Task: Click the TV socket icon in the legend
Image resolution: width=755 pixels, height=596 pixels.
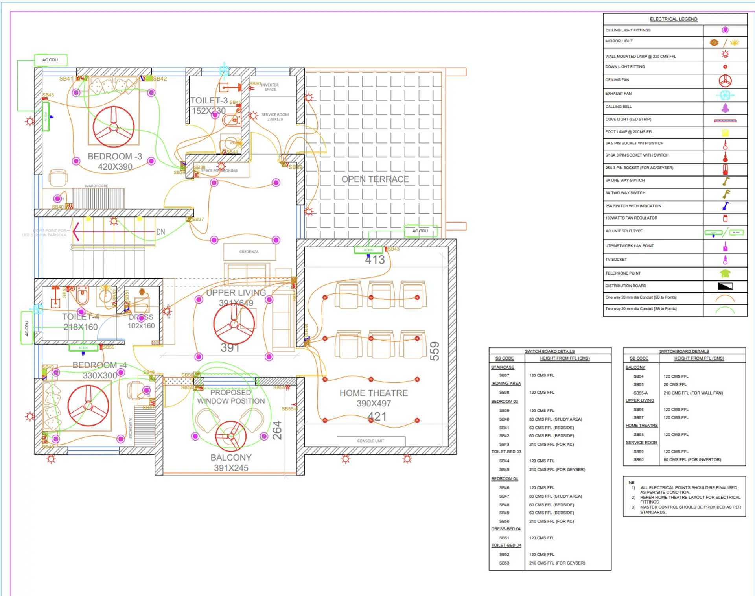Action: click(x=725, y=260)
